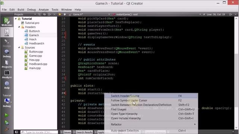Start debugging with the bug-play button
The height and width of the screenshot is (134, 239).
click(x=7, y=122)
